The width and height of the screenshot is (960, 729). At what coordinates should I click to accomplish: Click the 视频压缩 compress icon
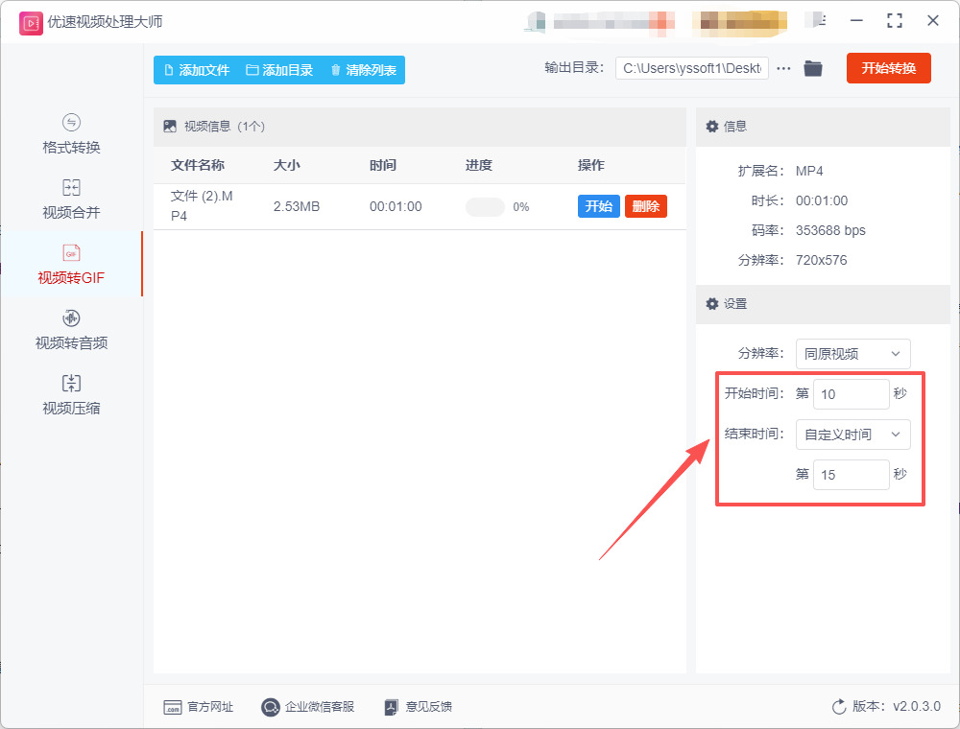[x=71, y=383]
